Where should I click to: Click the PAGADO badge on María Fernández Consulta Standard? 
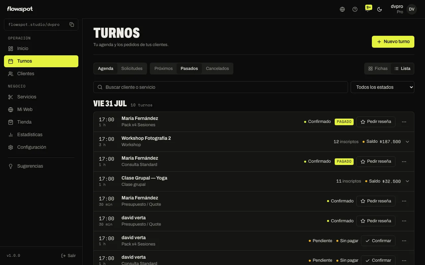point(344,162)
